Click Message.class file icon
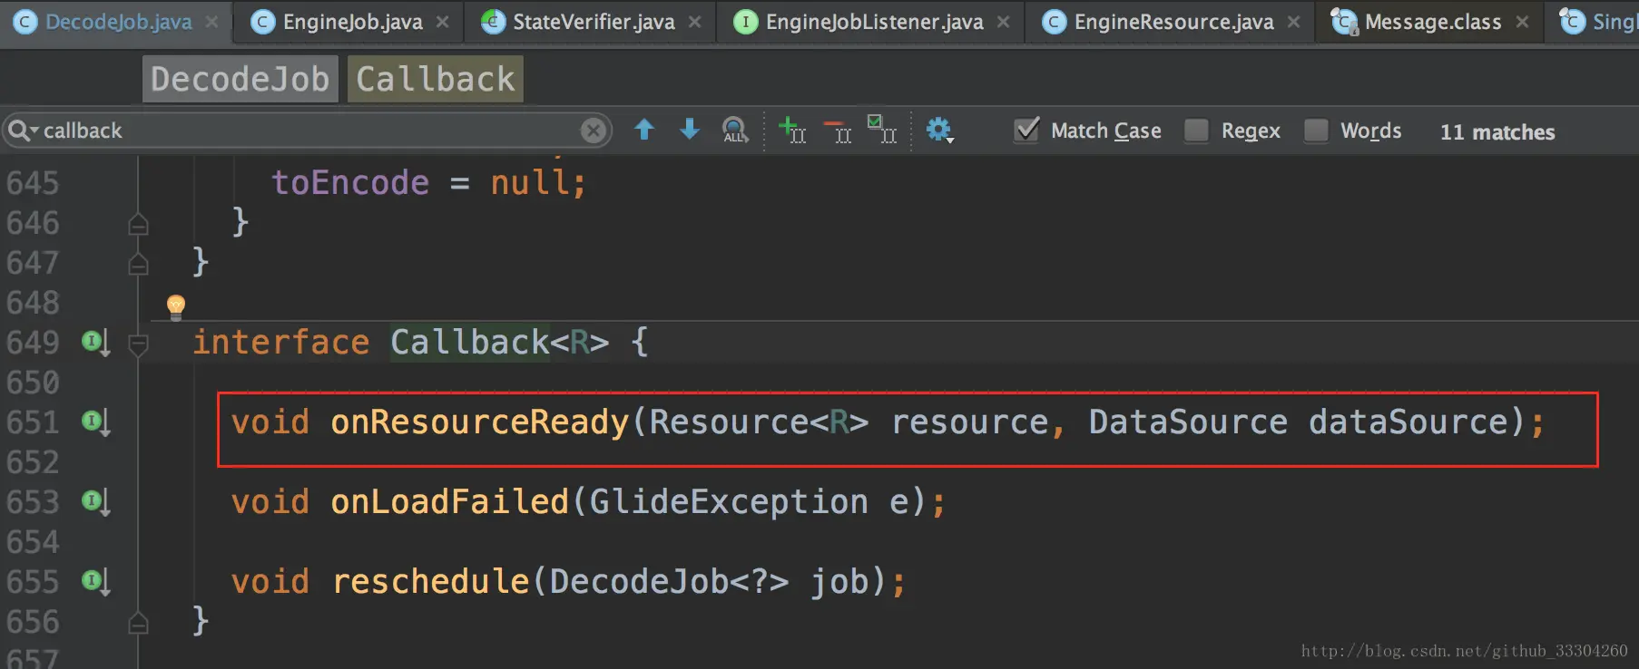The width and height of the screenshot is (1639, 669). coord(1343,22)
